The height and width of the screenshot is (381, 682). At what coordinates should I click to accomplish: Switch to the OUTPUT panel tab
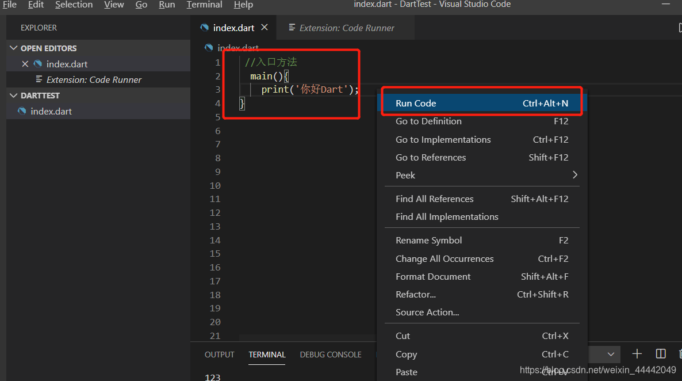pyautogui.click(x=219, y=355)
